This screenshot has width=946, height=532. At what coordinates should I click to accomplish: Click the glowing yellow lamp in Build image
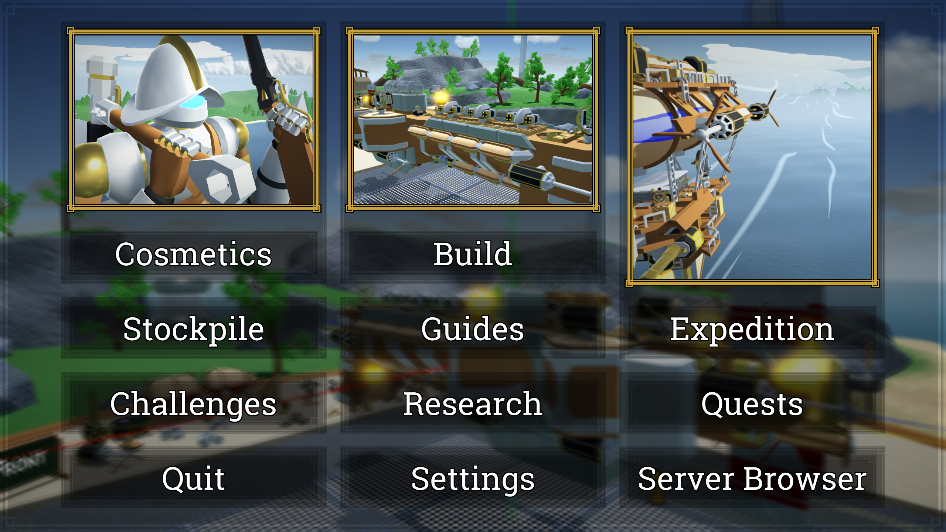pyautogui.click(x=440, y=98)
